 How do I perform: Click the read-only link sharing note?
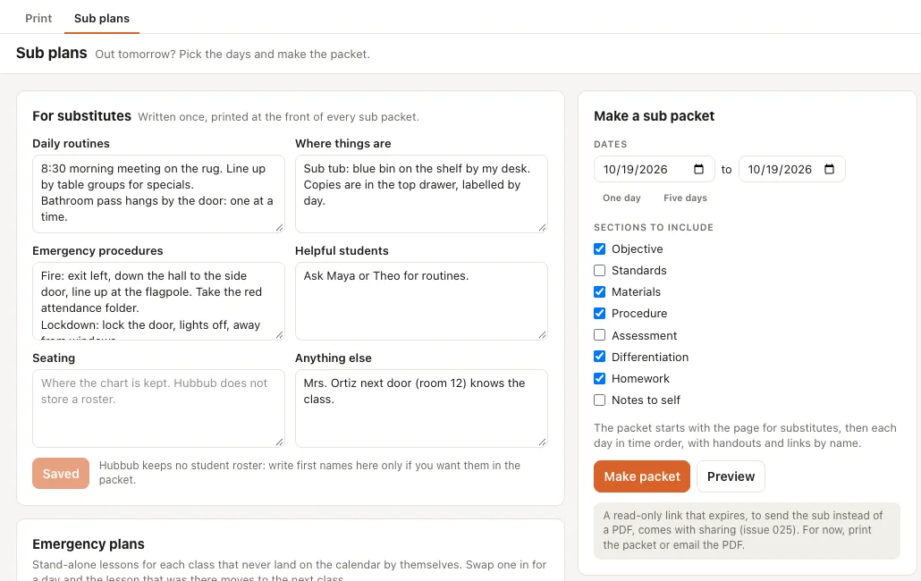[748, 531]
